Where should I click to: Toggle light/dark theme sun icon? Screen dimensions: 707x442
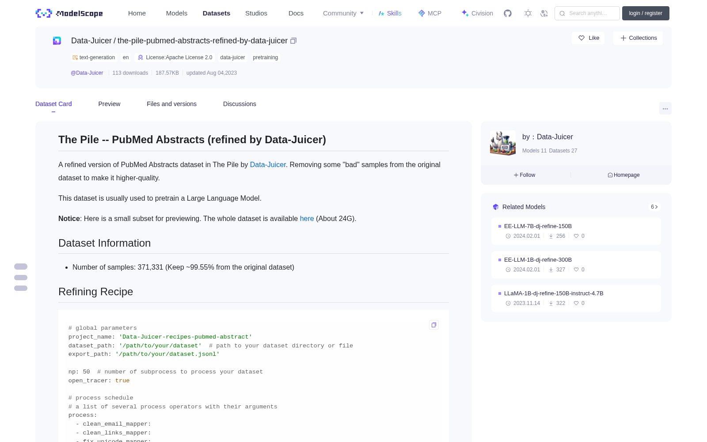point(528,13)
